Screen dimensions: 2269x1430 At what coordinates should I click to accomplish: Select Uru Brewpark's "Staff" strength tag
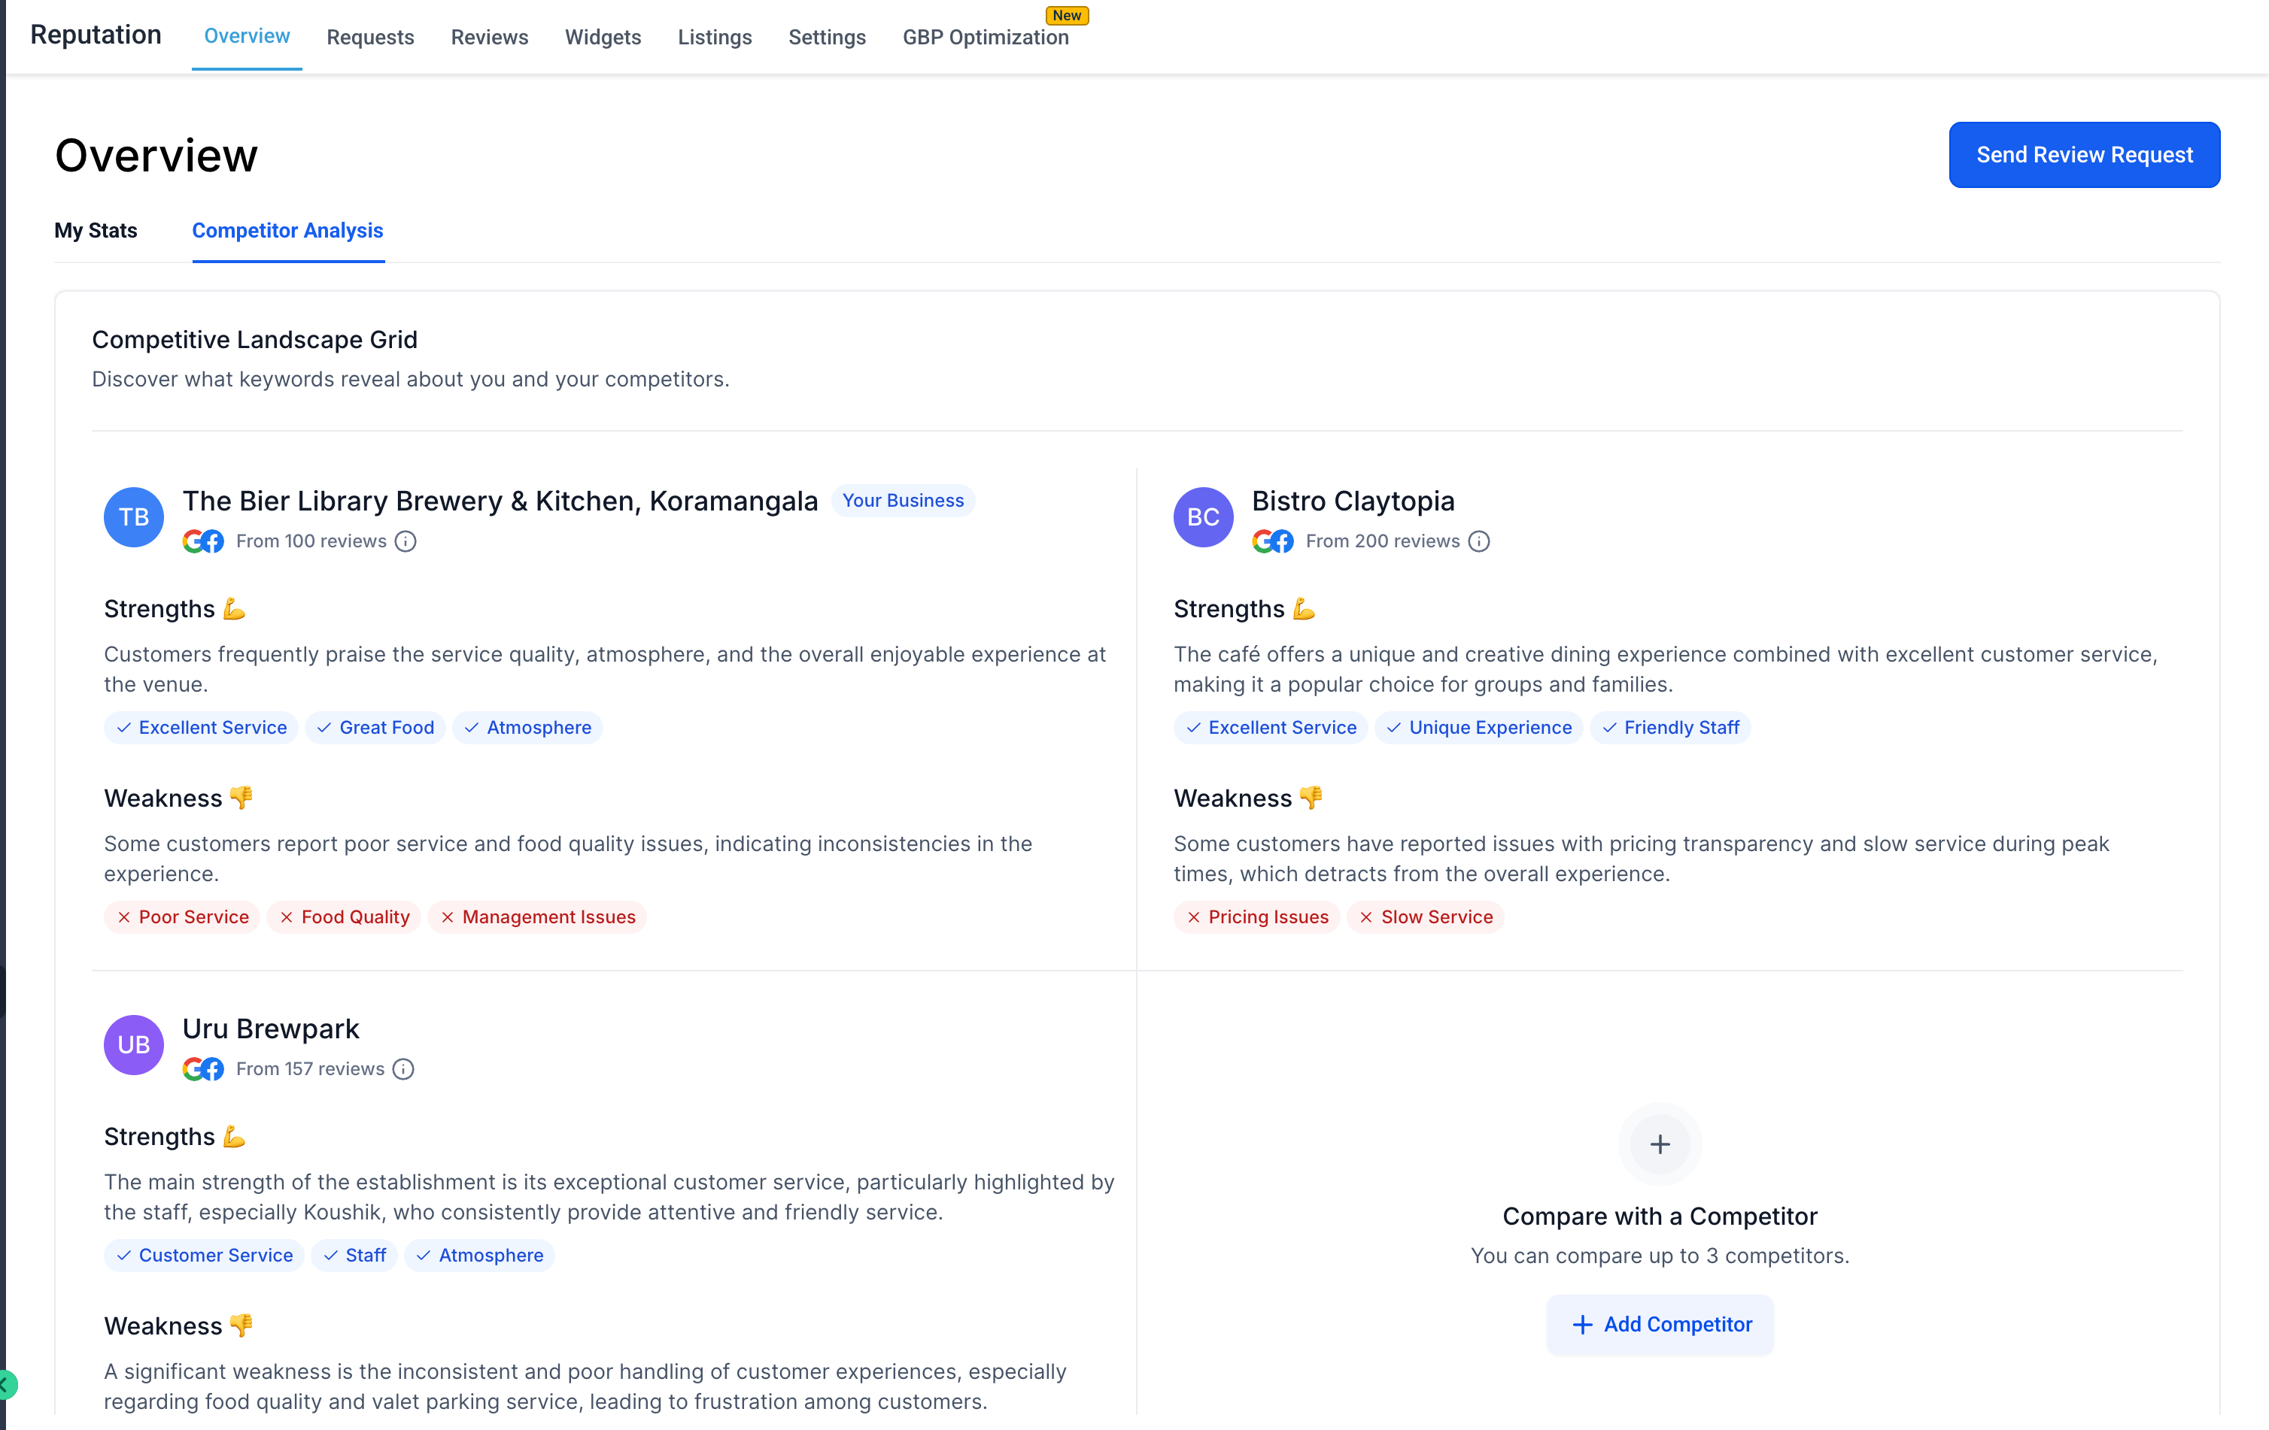click(x=354, y=1256)
